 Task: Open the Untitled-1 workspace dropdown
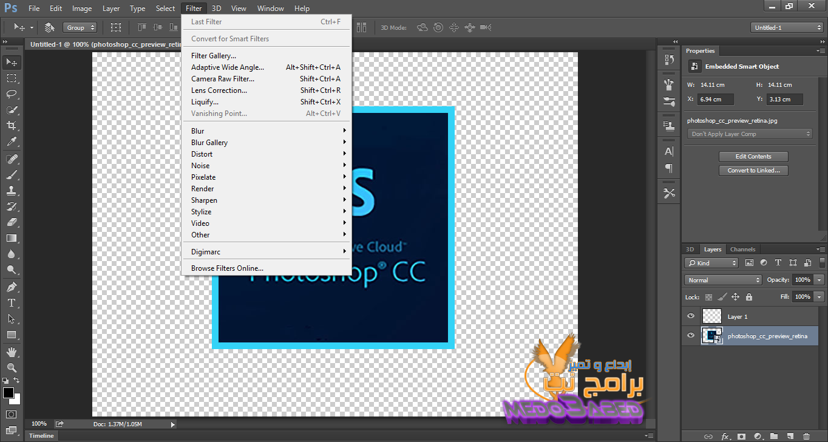click(787, 27)
